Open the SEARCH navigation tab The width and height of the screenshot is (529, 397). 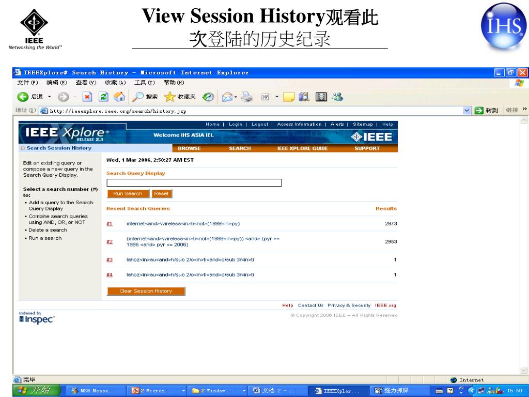pyautogui.click(x=240, y=148)
